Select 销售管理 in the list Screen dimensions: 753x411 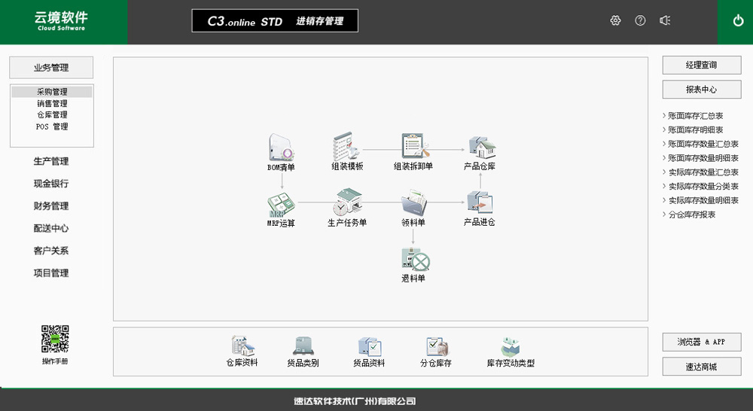52,104
